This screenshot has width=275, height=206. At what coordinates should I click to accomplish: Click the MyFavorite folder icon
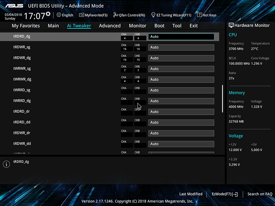81,15
